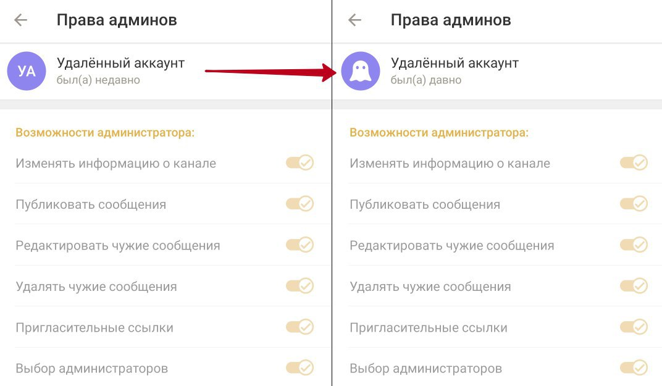Open 'Удалённый аккаунт' profile, был(а) давно
Screen dimensions: 662x386
(x=455, y=70)
